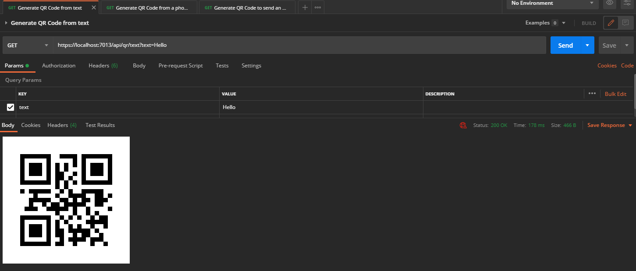Click Size 466 B text
The width and height of the screenshot is (636, 271).
pos(564,125)
